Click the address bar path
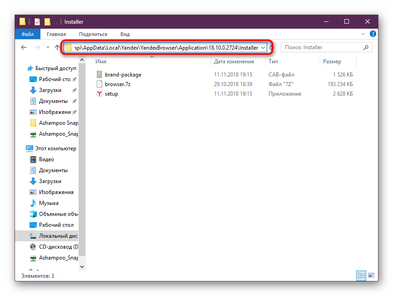 click(x=166, y=47)
